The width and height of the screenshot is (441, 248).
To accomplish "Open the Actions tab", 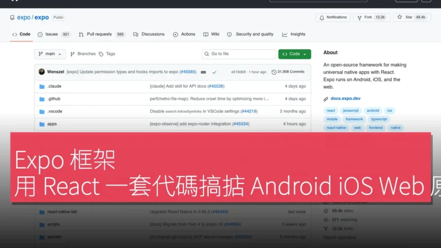I will pyautogui.click(x=184, y=34).
